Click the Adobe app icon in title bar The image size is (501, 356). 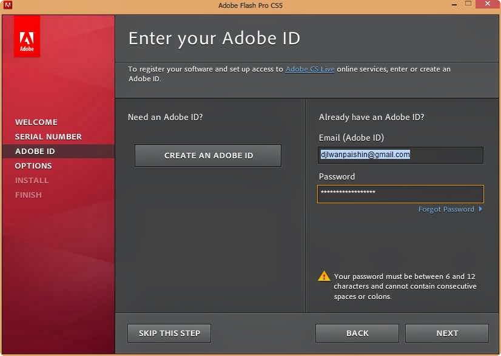8,5
